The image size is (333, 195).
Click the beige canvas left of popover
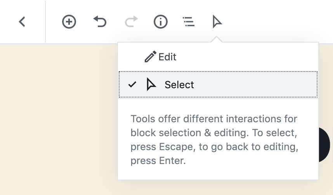pyautogui.click(x=58, y=116)
